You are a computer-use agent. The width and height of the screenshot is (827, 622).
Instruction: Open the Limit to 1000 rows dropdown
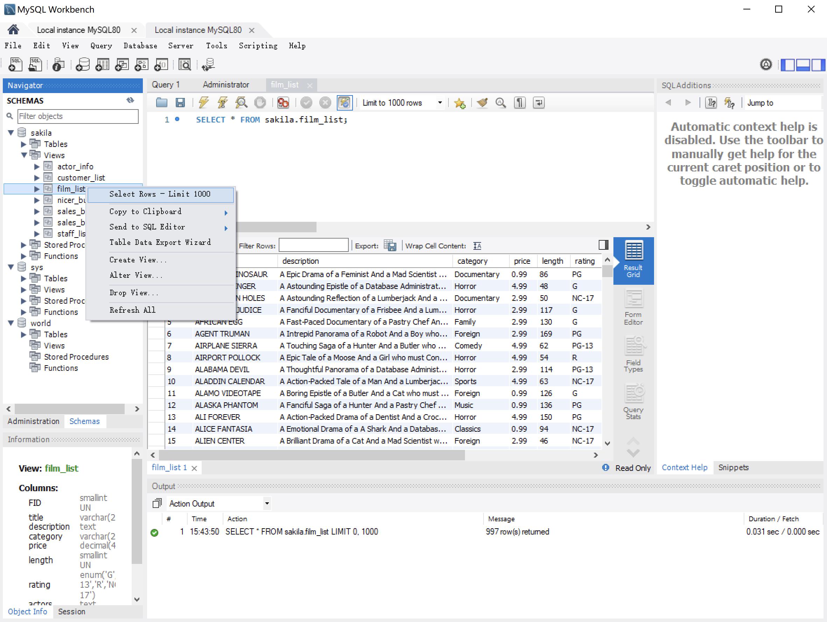(440, 103)
